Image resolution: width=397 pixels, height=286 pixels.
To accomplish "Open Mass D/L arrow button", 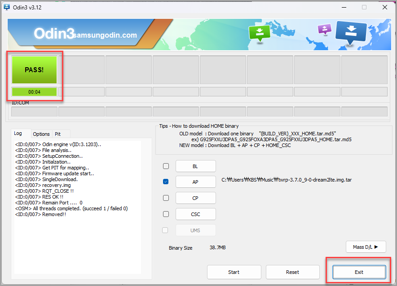I will coord(366,247).
